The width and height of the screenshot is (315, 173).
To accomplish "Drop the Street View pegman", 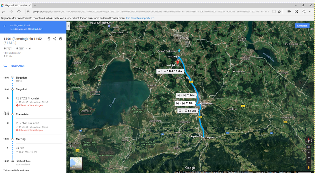I will [309, 167].
